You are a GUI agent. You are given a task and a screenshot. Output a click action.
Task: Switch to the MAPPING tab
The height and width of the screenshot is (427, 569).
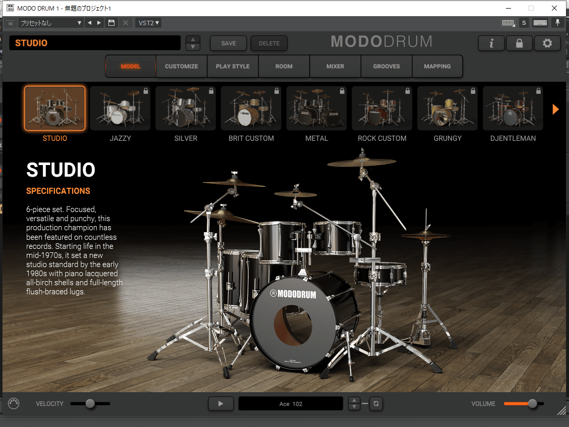[x=437, y=67]
